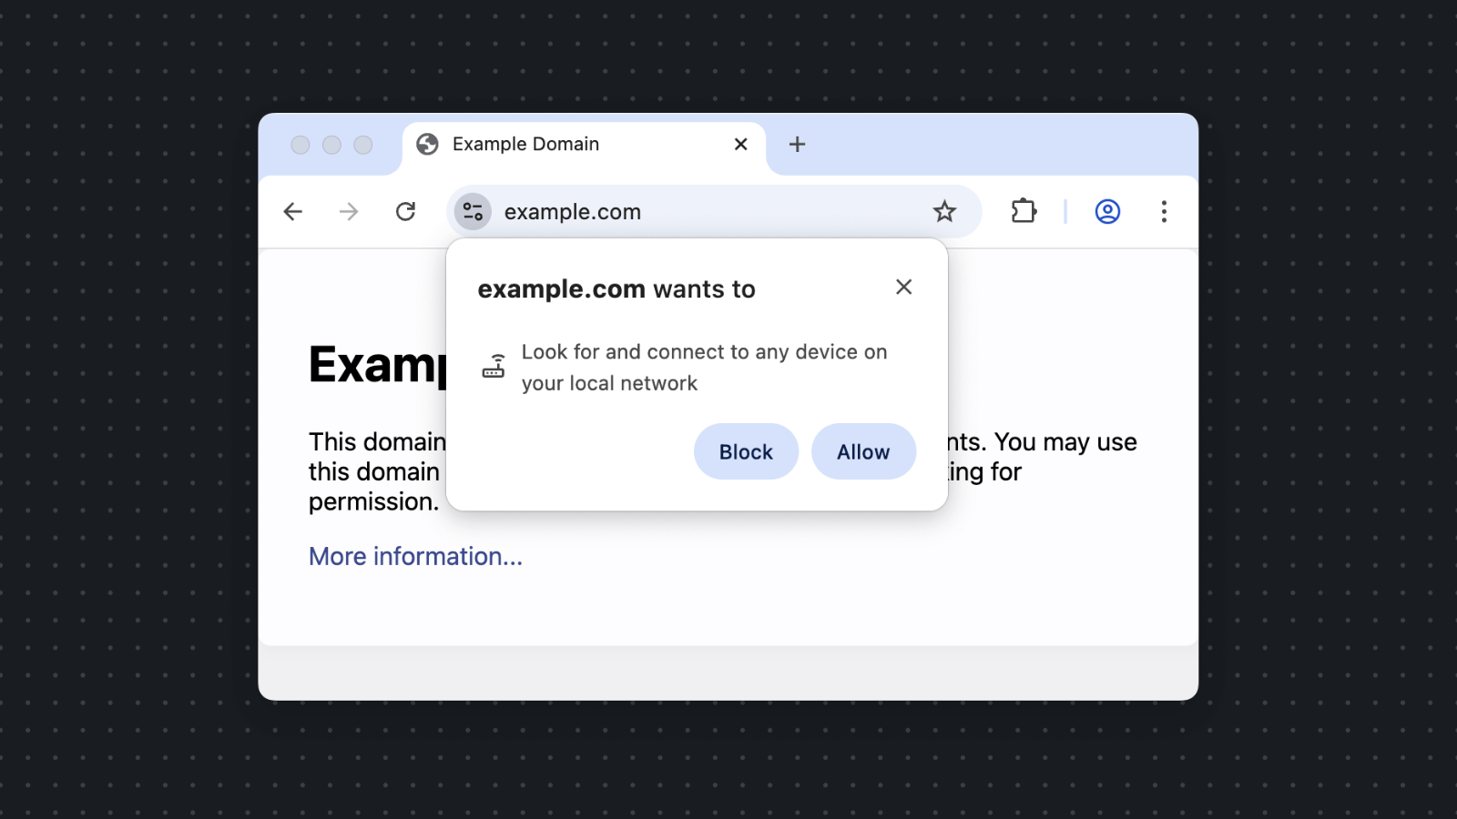Click the local network device icon in dialog
Image resolution: width=1457 pixels, height=819 pixels.
(494, 365)
